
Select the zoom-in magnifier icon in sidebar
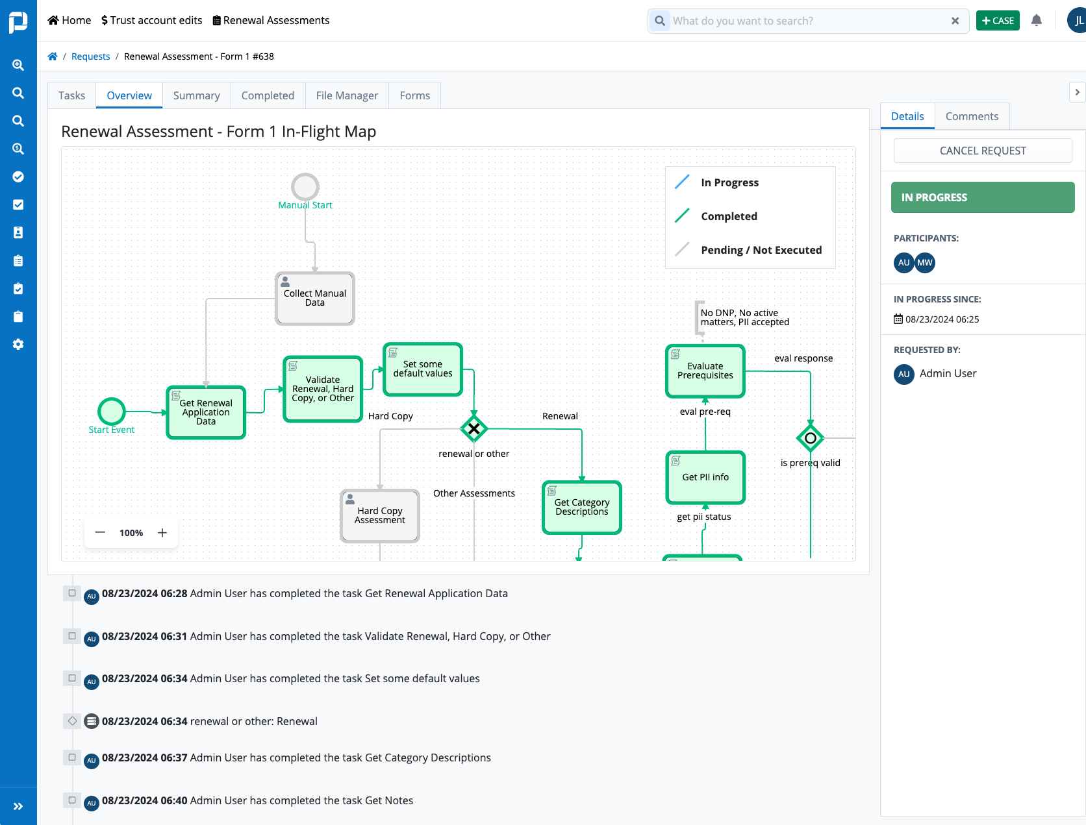click(18, 65)
